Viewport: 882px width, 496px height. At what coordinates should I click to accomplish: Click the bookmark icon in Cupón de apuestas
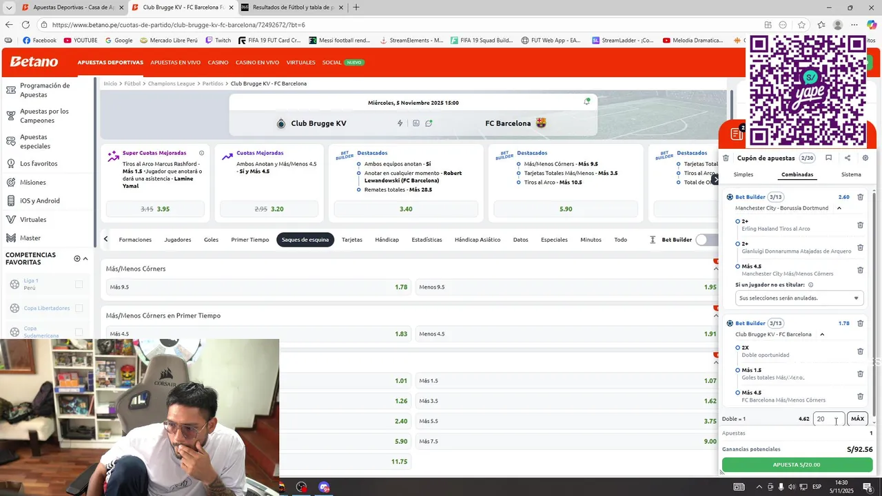(828, 158)
